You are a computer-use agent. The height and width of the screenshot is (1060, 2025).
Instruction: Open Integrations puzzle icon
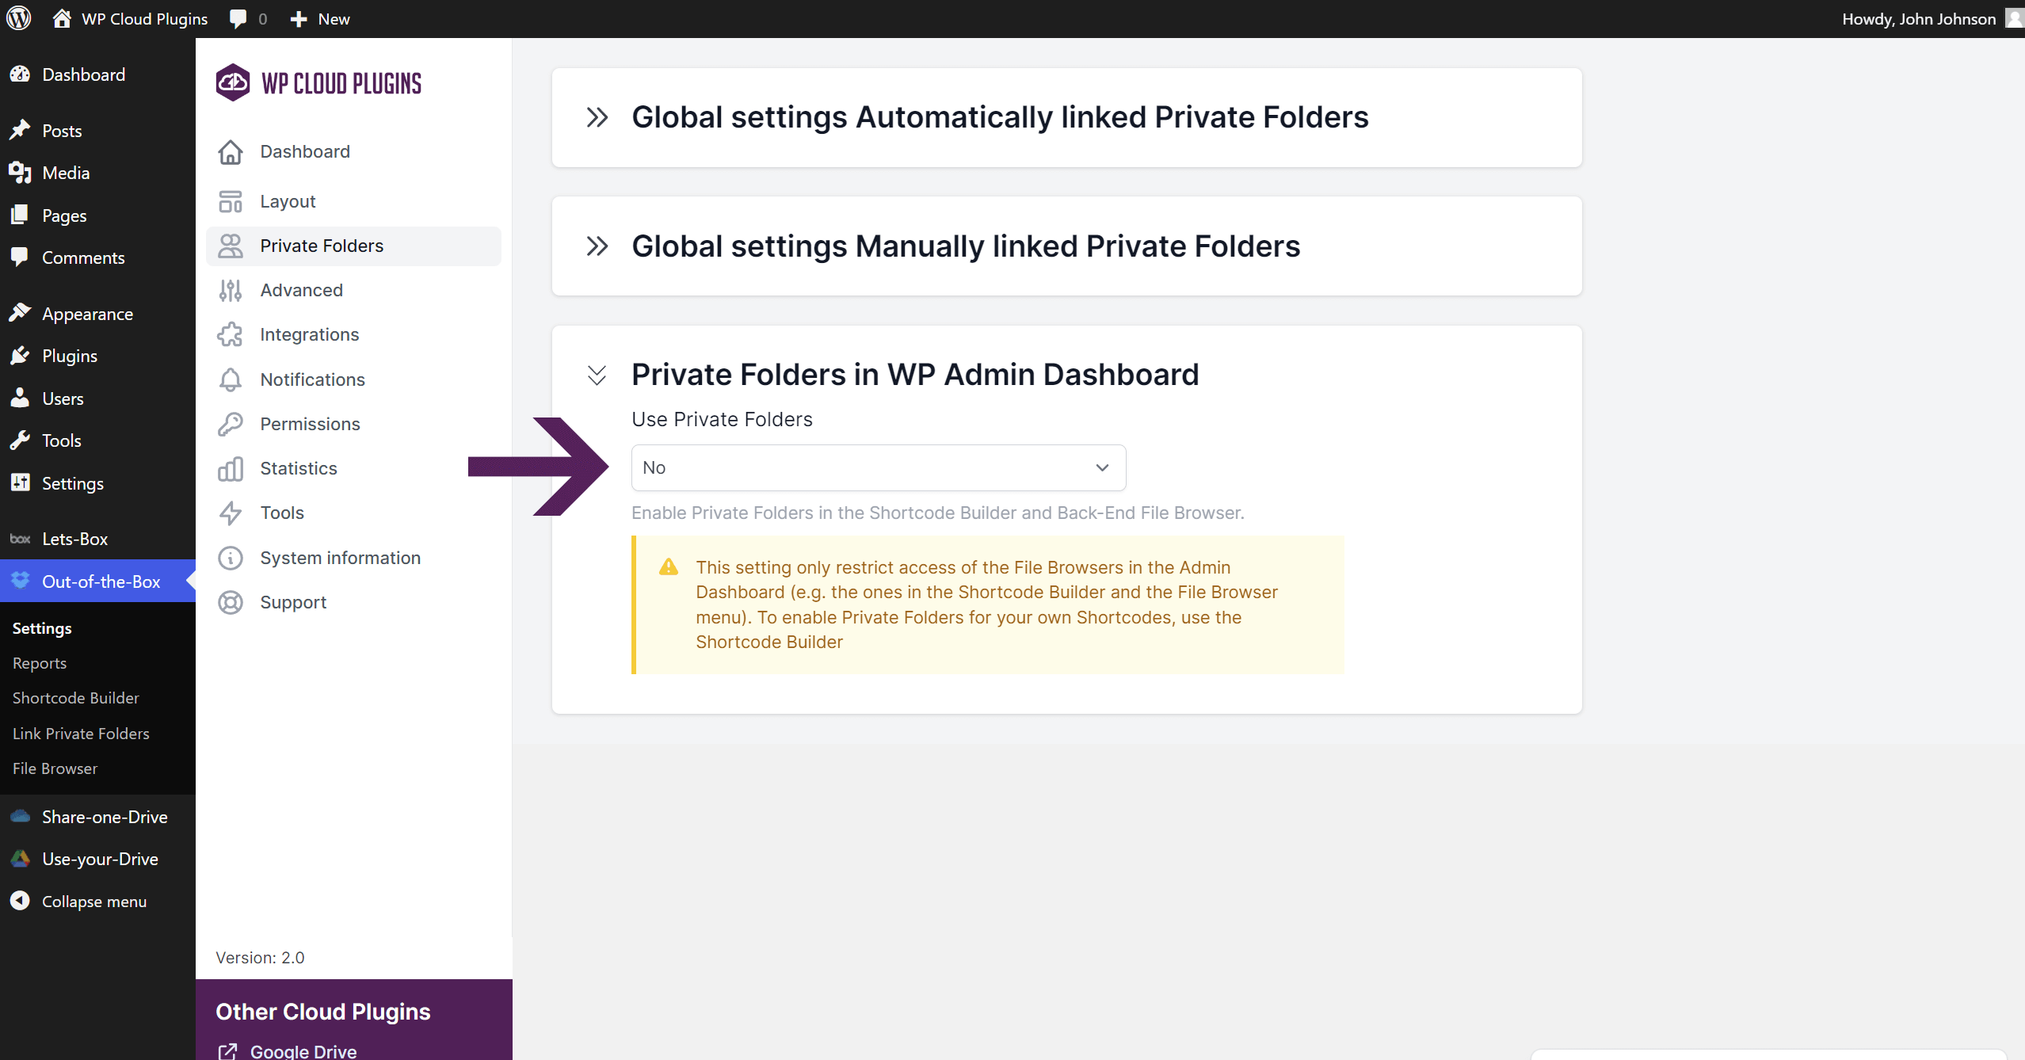click(231, 334)
